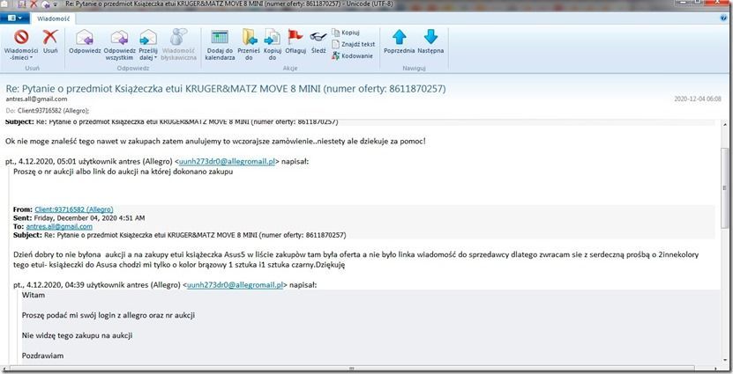Click the sender address antres.all@gmail.com in the header
The height and width of the screenshot is (374, 733).
pos(36,99)
